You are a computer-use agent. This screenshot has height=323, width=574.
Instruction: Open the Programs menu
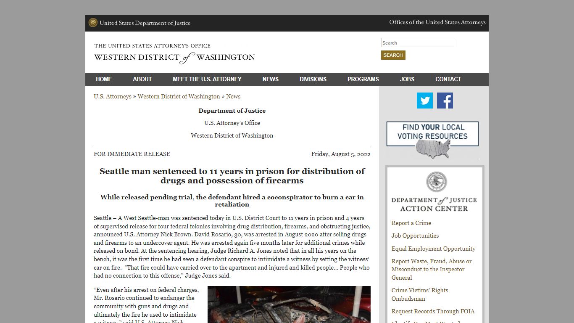tap(363, 79)
